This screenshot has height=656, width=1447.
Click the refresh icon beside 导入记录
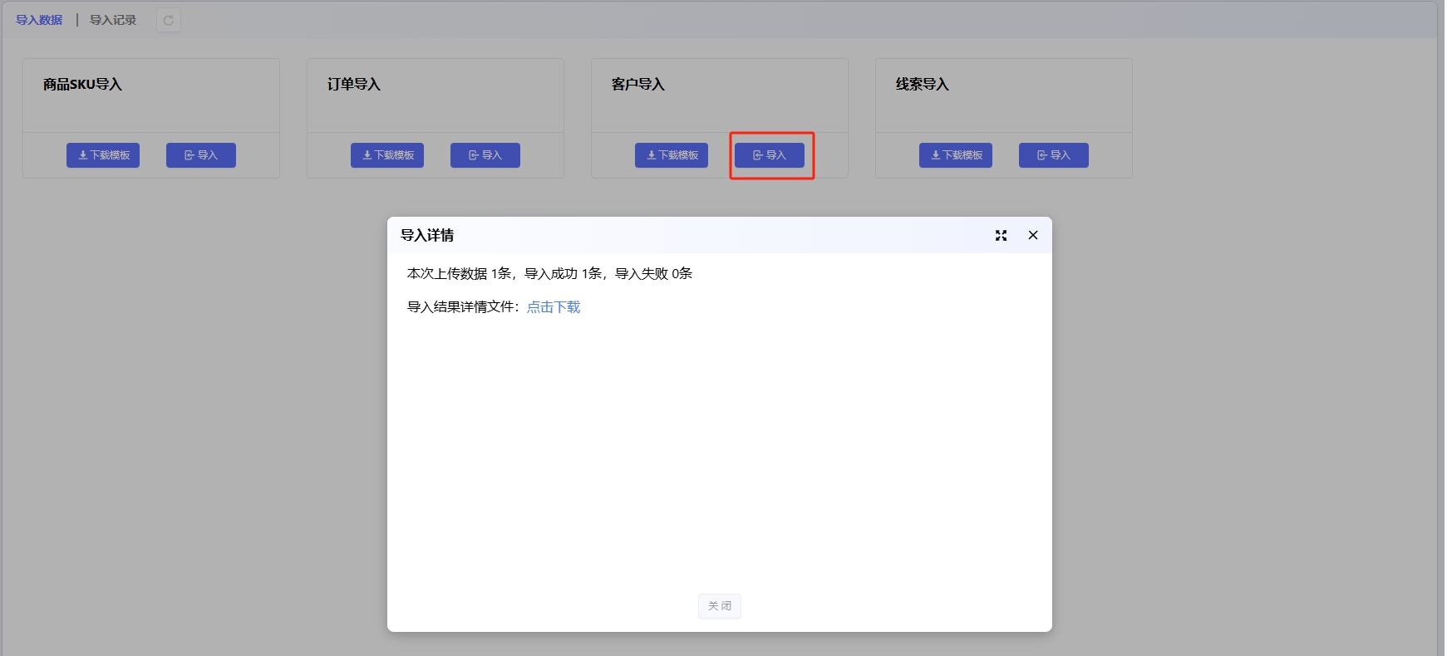coord(169,20)
